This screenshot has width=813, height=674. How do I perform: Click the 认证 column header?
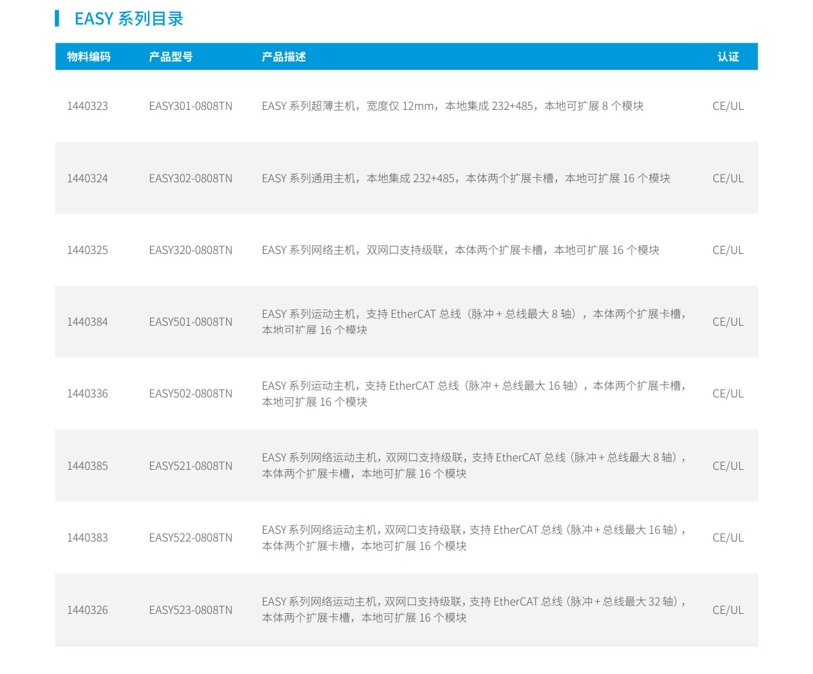pos(728,57)
